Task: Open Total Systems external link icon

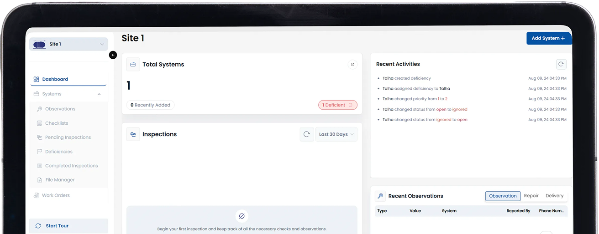Action: tap(352, 65)
